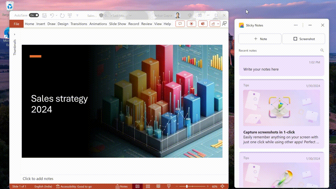Switch to the Animations ribbon tab

[x=98, y=24]
